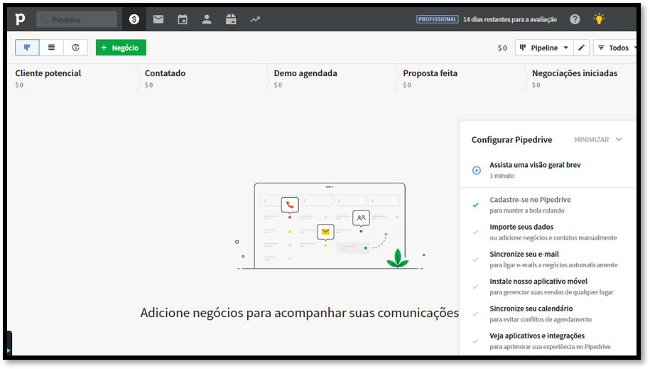Click the total value $0 next to Pipeline
The width and height of the screenshot is (650, 369).
click(502, 48)
